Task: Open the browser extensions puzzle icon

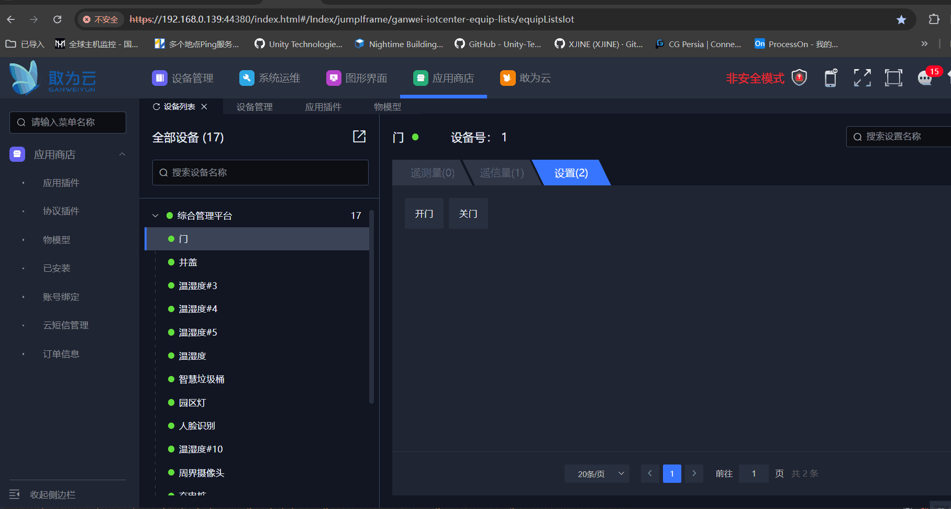Action: coord(934,19)
